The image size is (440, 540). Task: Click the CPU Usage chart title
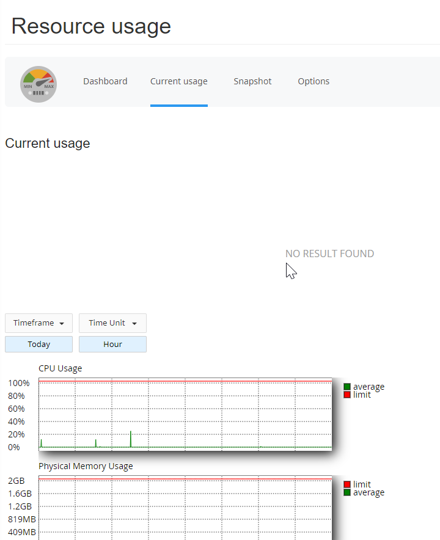coord(60,368)
